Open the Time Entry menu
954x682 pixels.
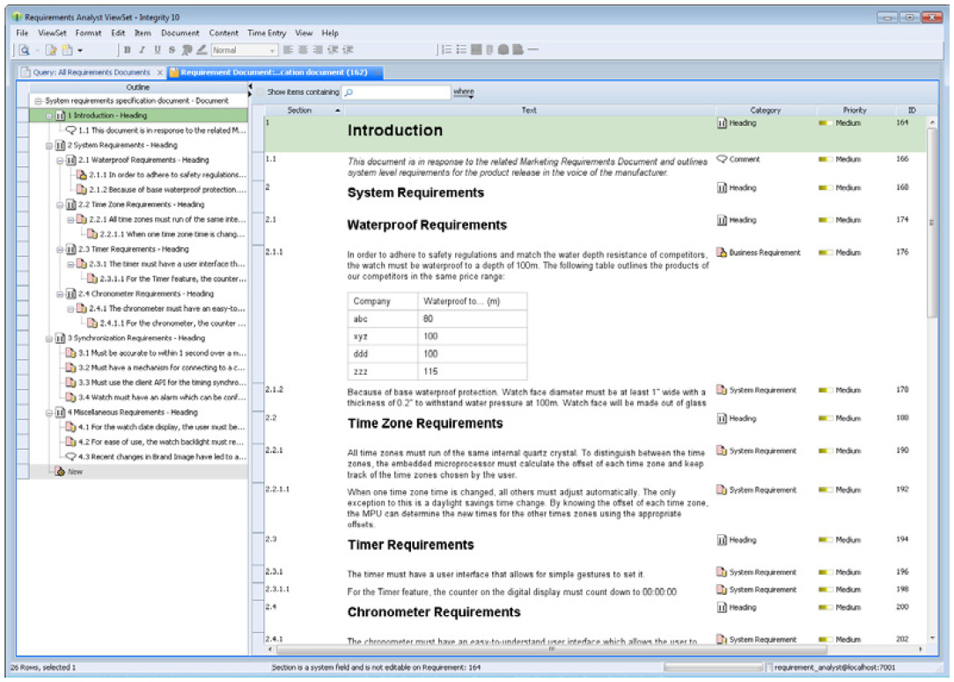point(267,33)
